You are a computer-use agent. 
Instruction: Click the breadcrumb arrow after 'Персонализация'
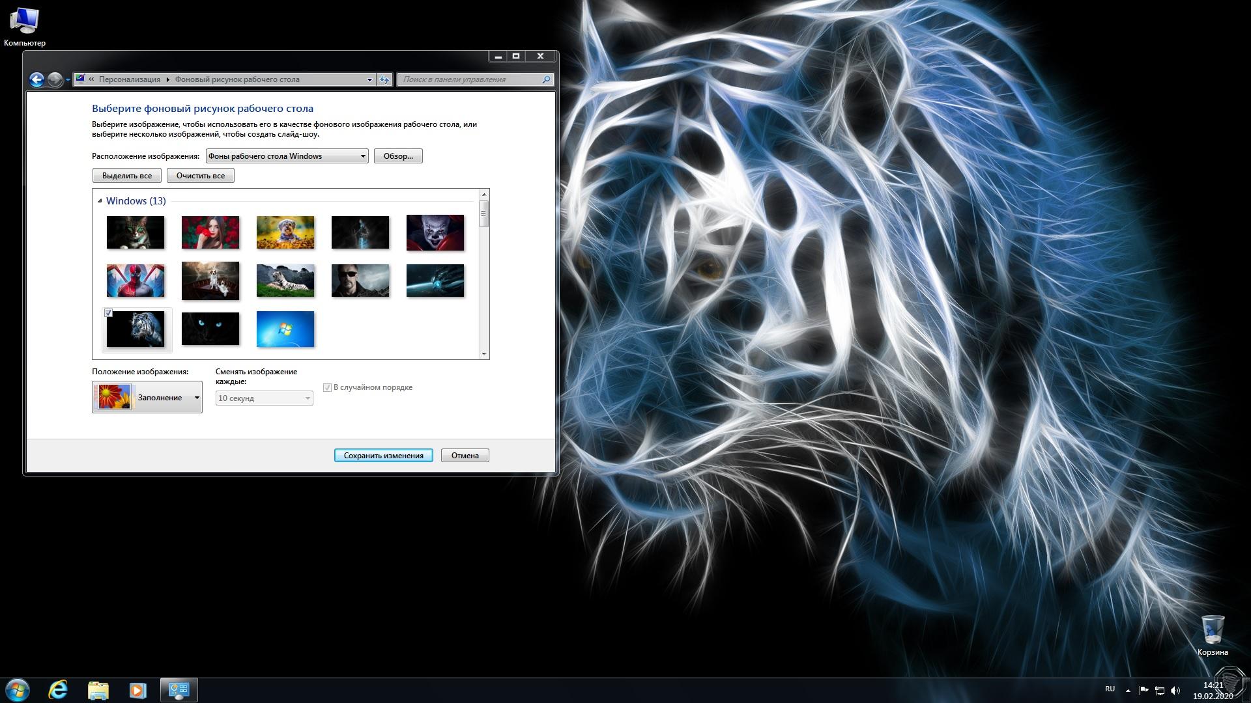[x=167, y=79]
